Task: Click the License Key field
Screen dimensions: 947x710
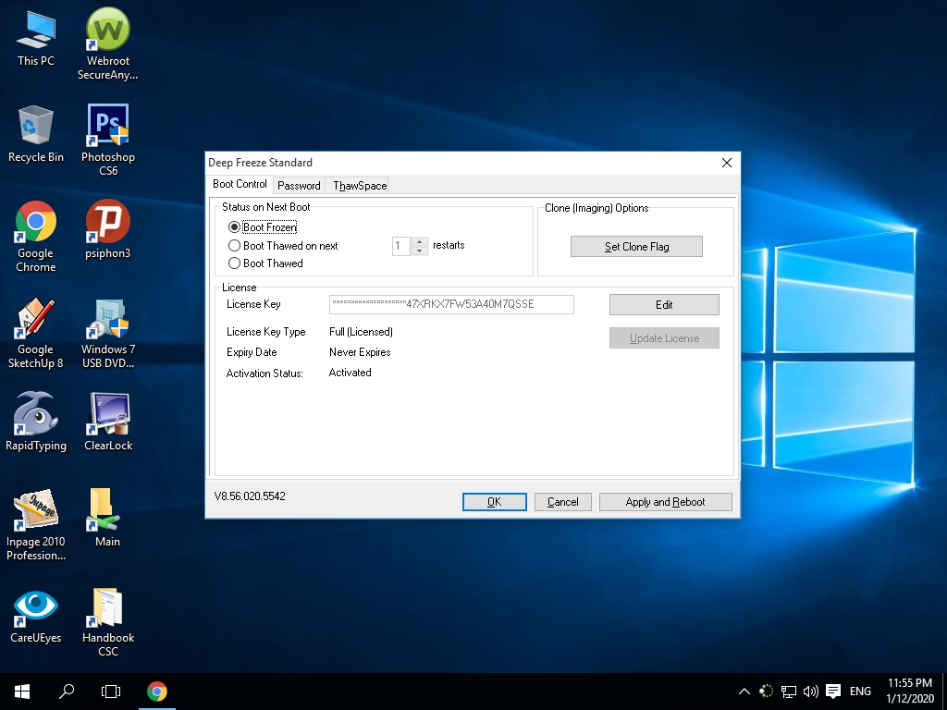Action: [x=451, y=304]
